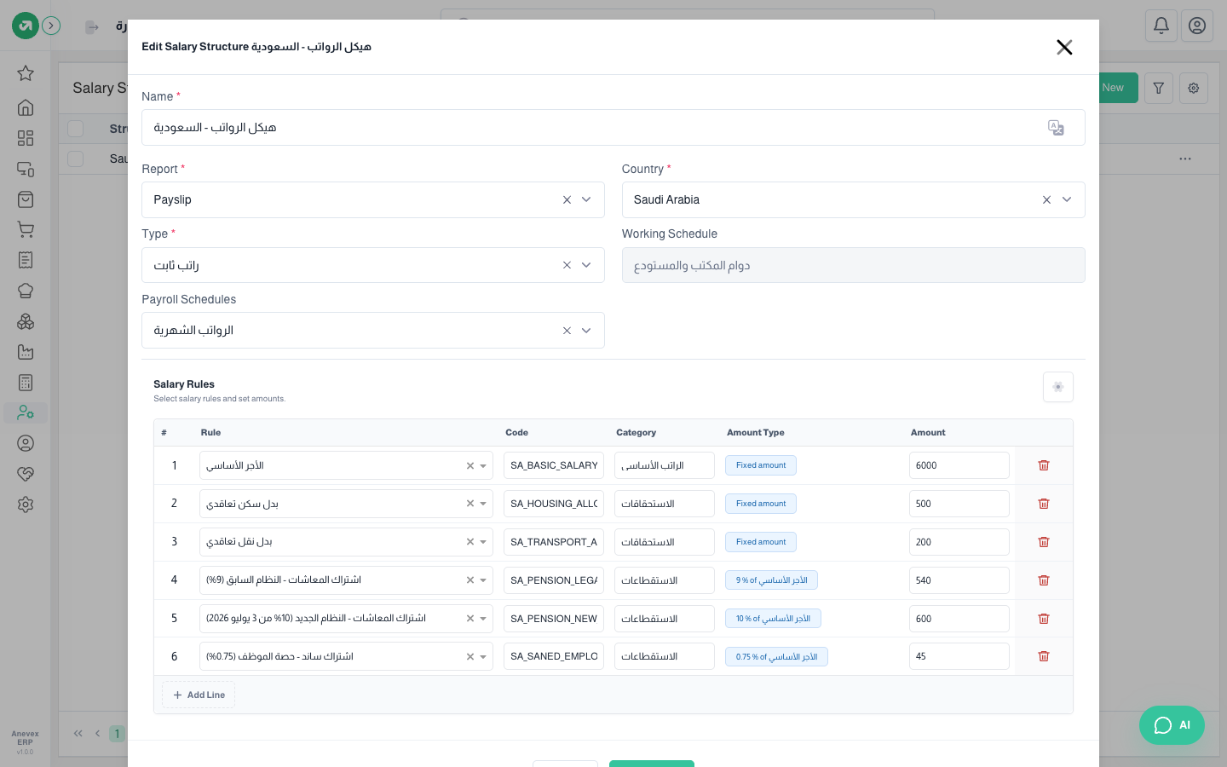1227x767 pixels.
Task: Go to Home in left sidebar
Action: (x=26, y=107)
